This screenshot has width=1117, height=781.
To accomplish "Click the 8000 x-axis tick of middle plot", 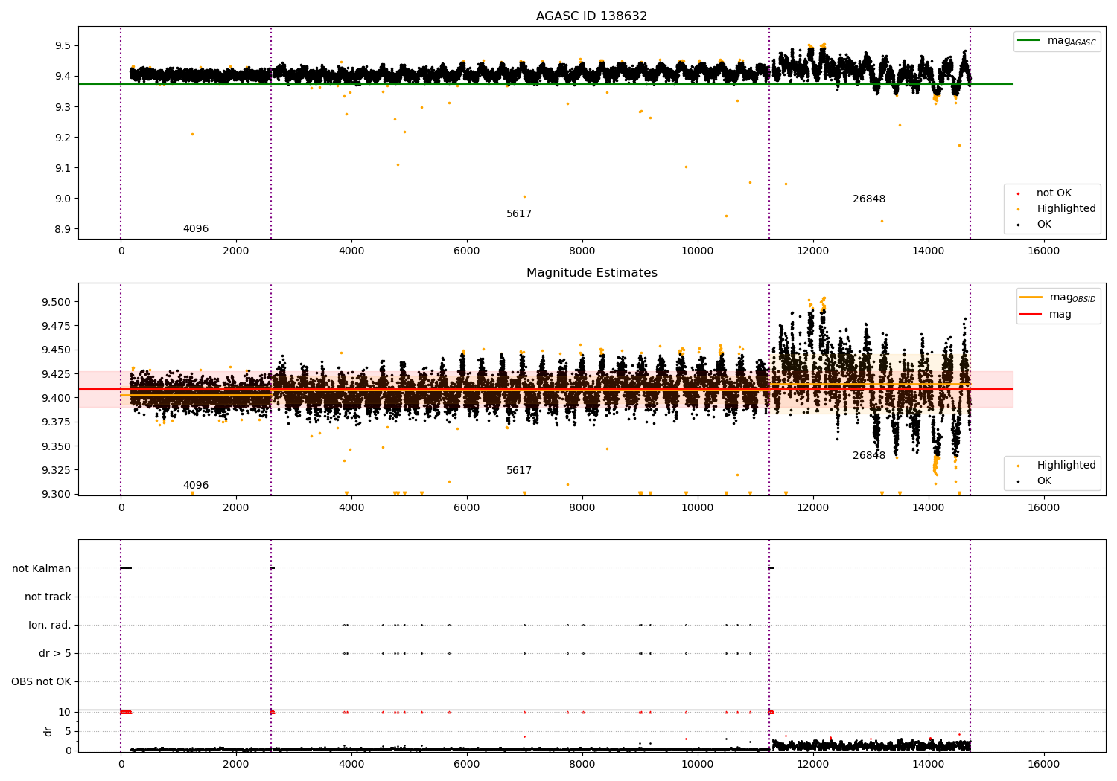I will click(582, 508).
